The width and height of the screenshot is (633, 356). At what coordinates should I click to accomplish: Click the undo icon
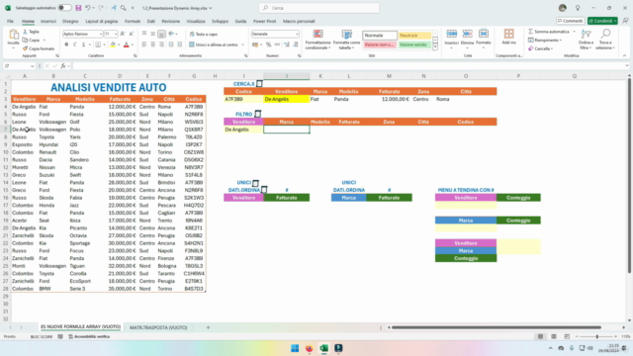click(88, 8)
